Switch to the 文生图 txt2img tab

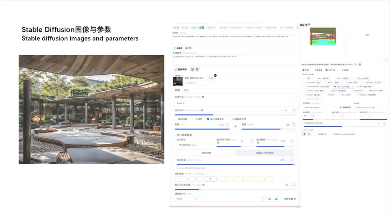[175, 28]
